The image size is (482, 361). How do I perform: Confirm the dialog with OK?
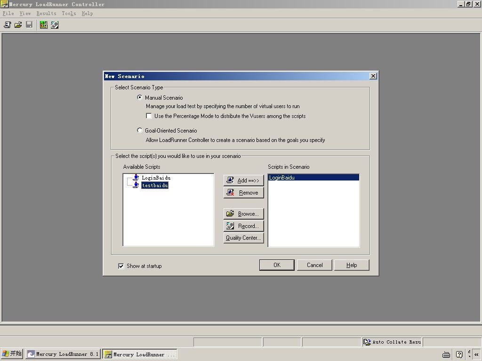(277, 265)
